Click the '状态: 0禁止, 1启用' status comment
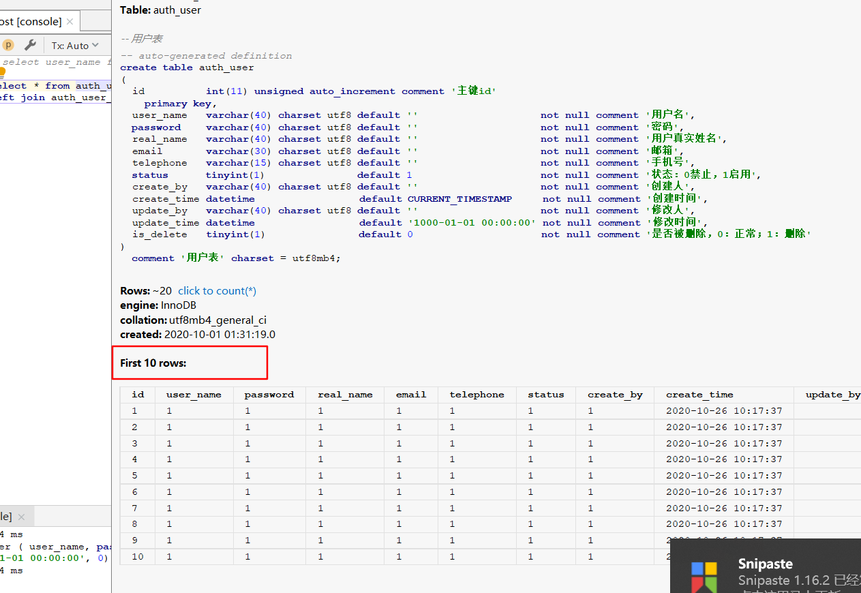The height and width of the screenshot is (593, 861). click(x=701, y=174)
